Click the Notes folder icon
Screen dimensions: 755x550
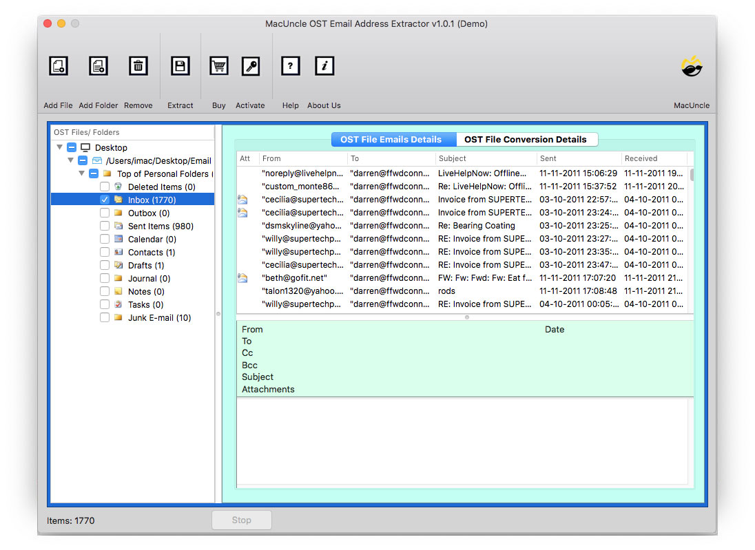118,291
